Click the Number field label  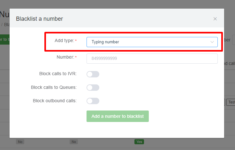point(65,57)
